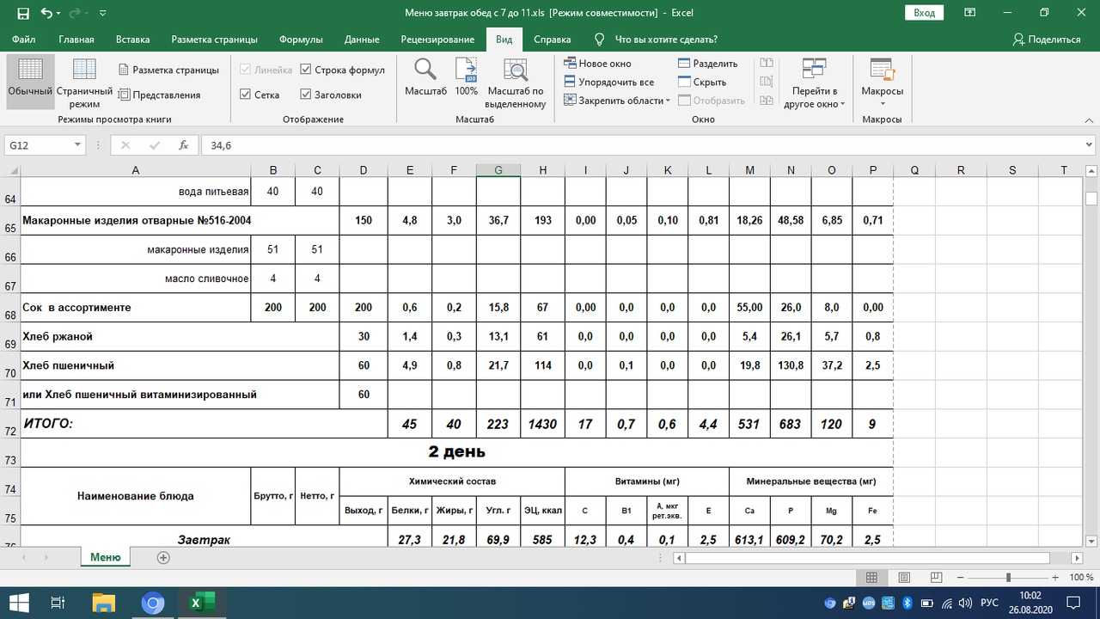The image size is (1100, 619).
Task: Toggle the Headings (Заголовки) checkbox
Action: point(306,95)
